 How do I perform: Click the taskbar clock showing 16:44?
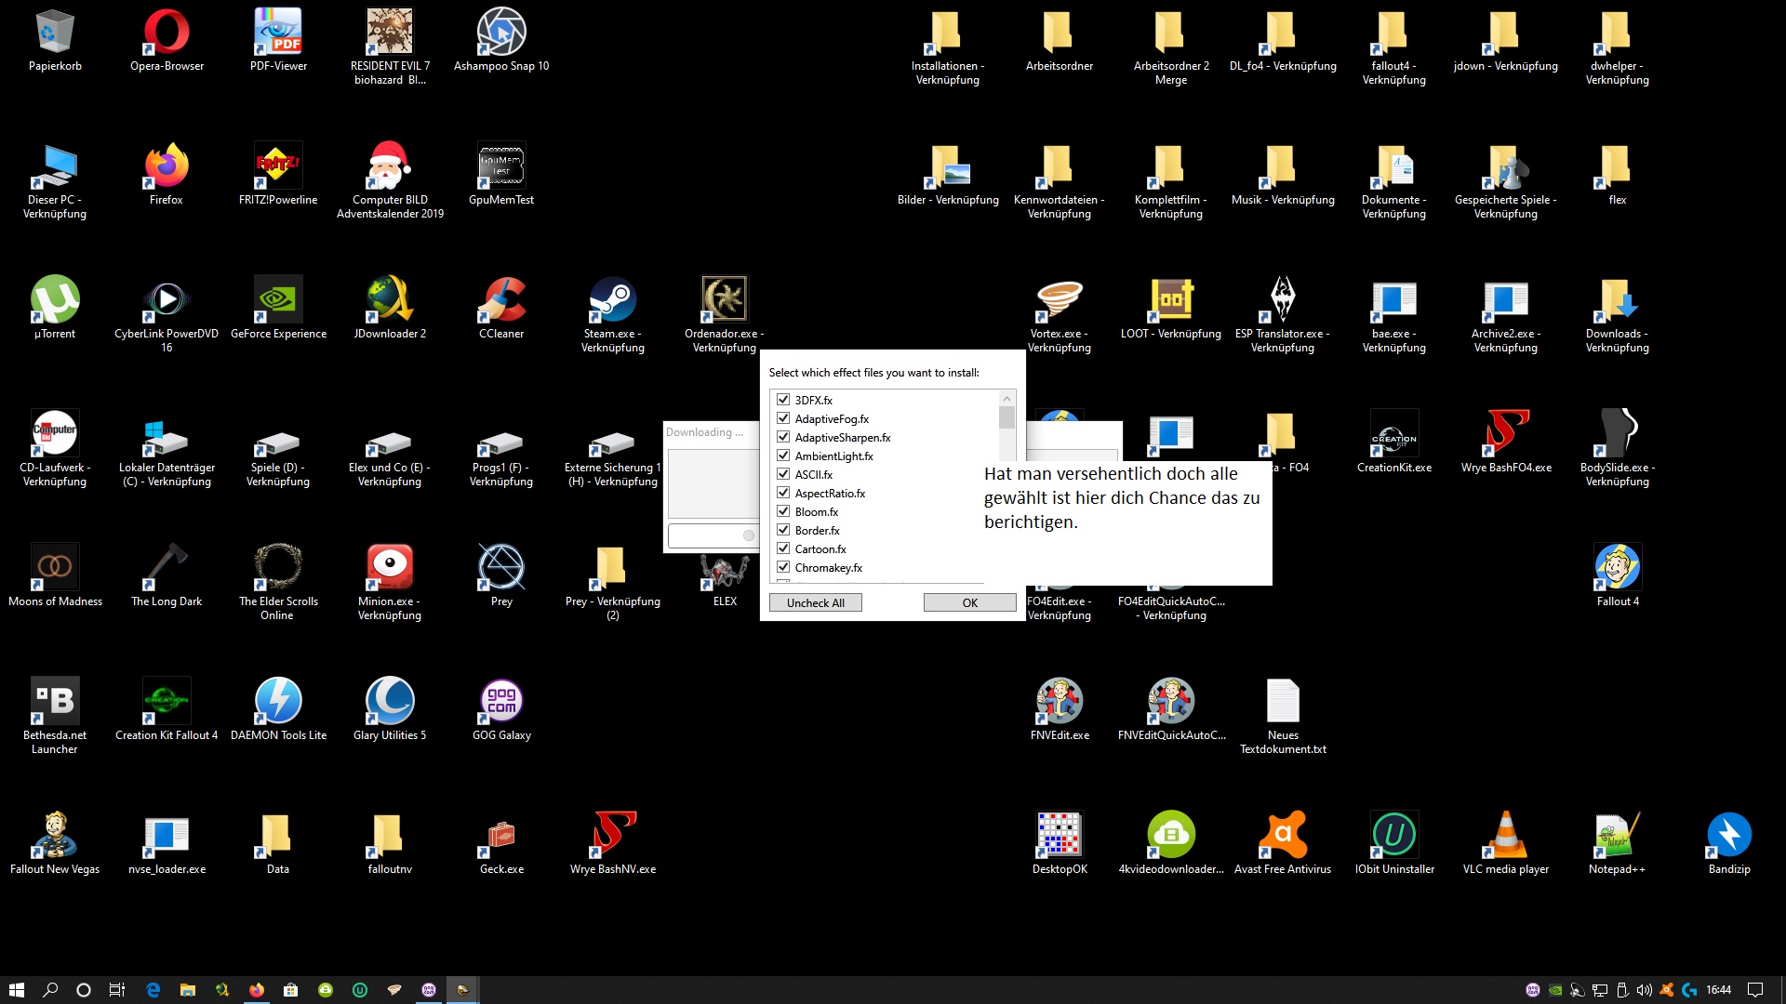point(1718,990)
